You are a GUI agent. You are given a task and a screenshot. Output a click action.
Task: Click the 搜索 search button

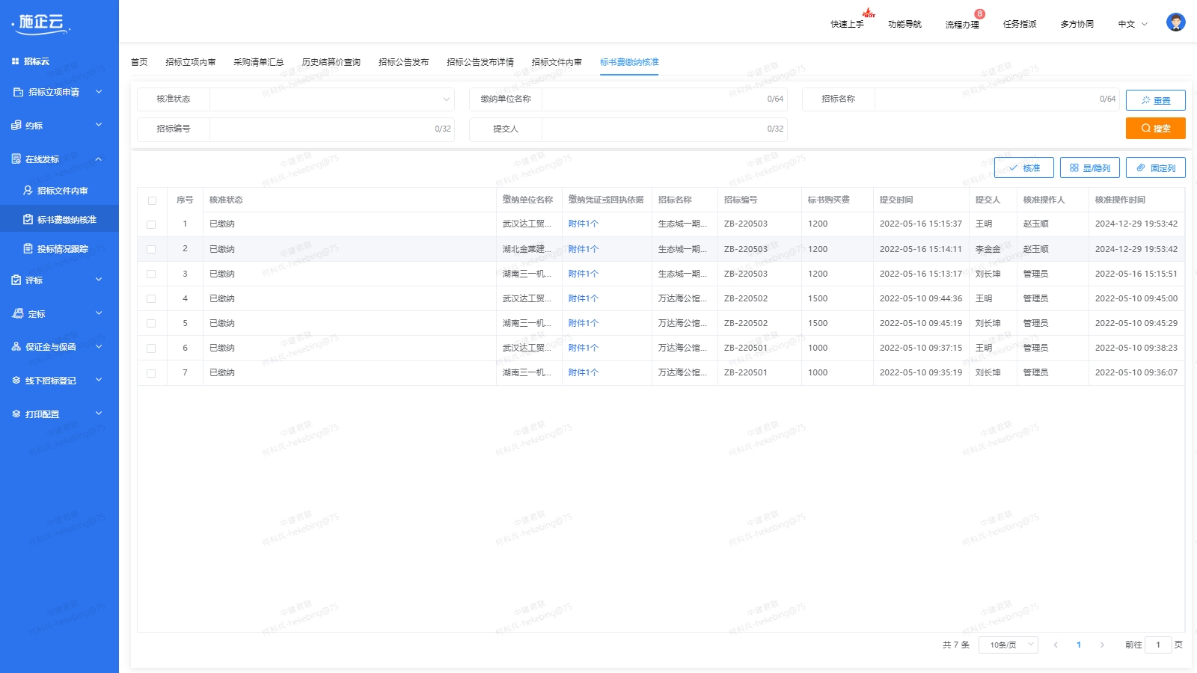(x=1155, y=128)
